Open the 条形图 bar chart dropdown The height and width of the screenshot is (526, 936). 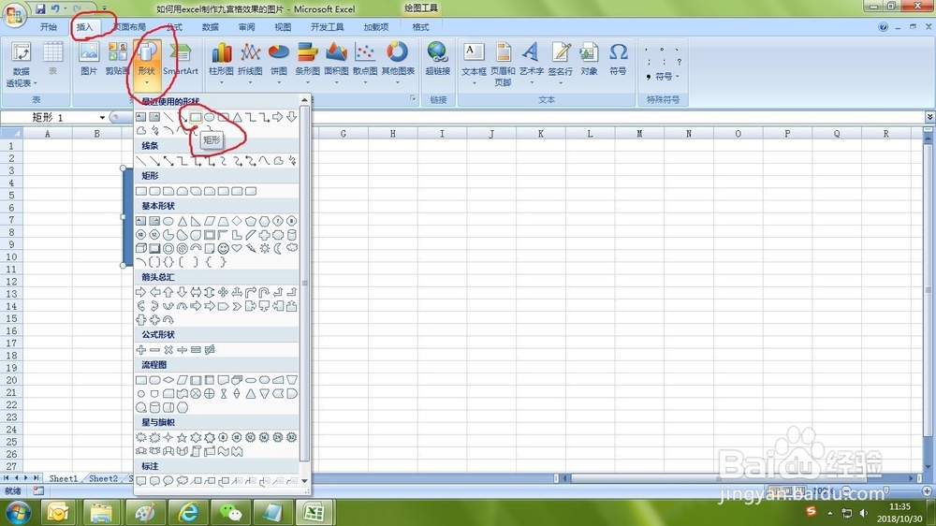pyautogui.click(x=307, y=65)
